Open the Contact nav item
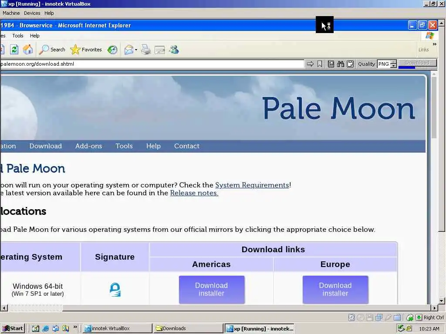The height and width of the screenshot is (334, 446). (x=186, y=146)
